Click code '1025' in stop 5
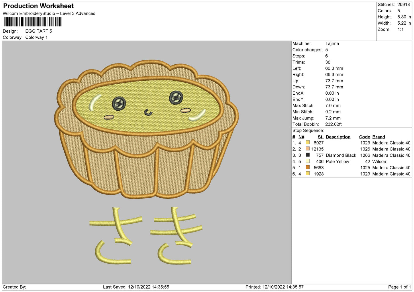 coord(365,168)
